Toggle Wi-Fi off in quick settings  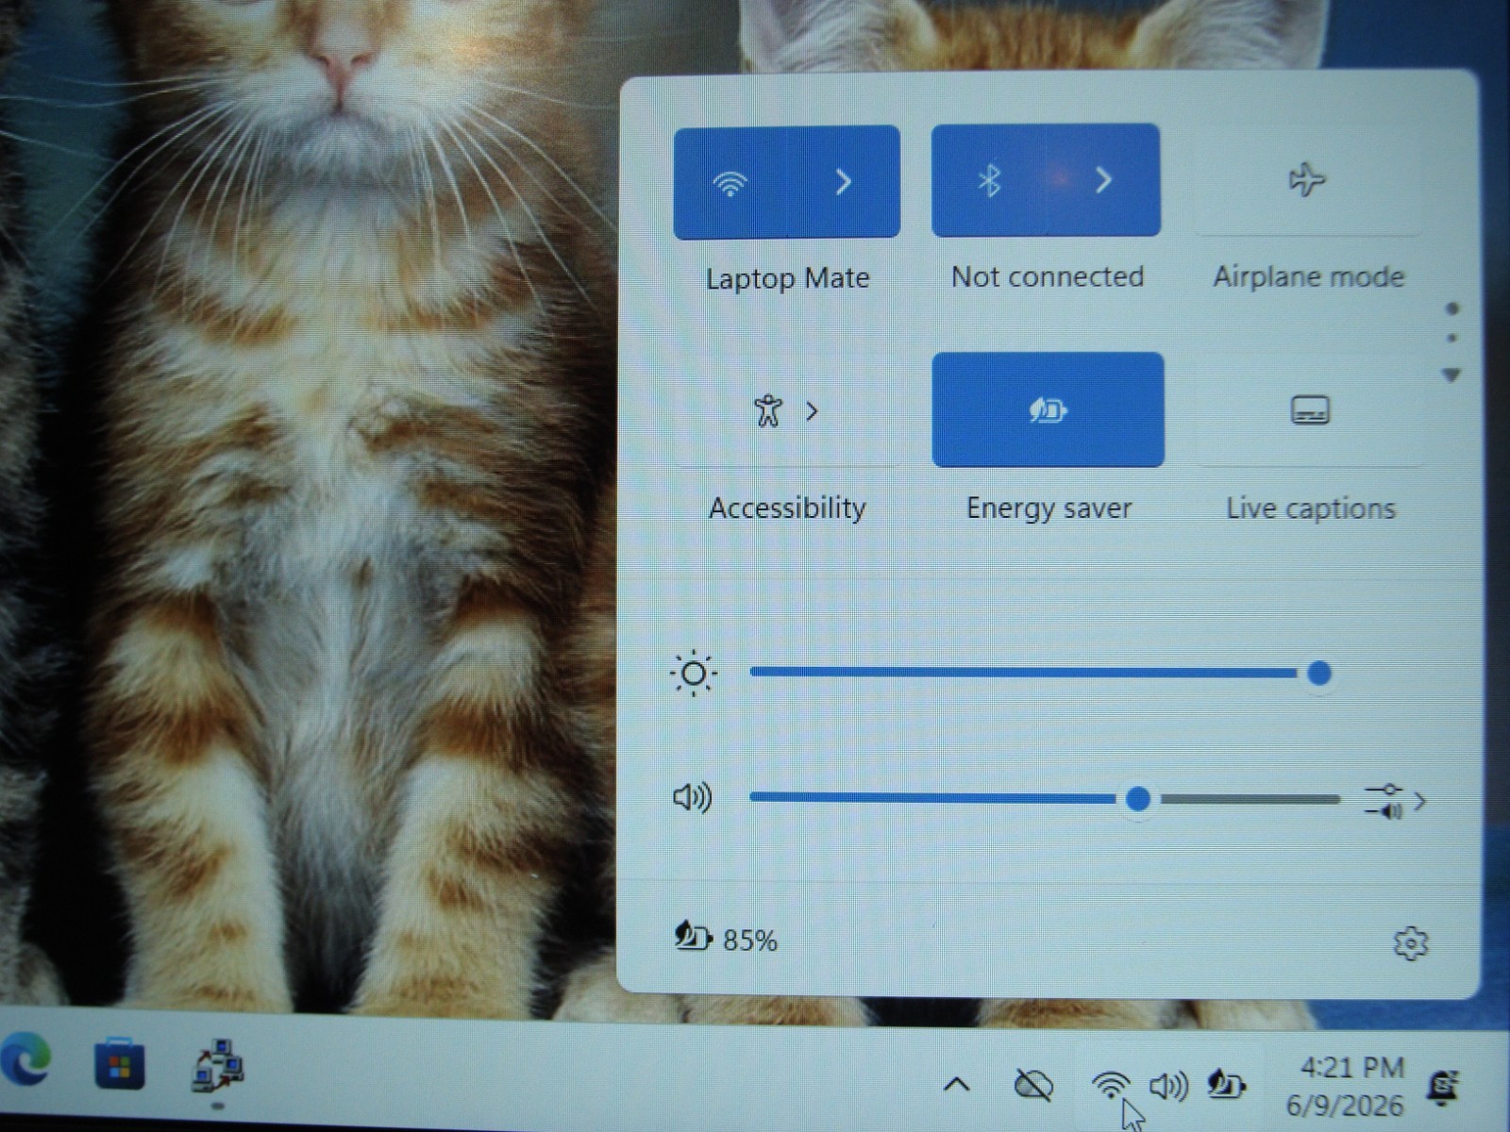tap(730, 182)
